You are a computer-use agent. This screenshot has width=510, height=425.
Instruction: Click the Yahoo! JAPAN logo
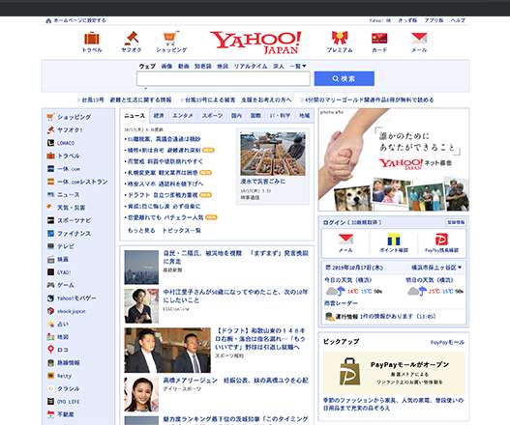click(x=255, y=42)
